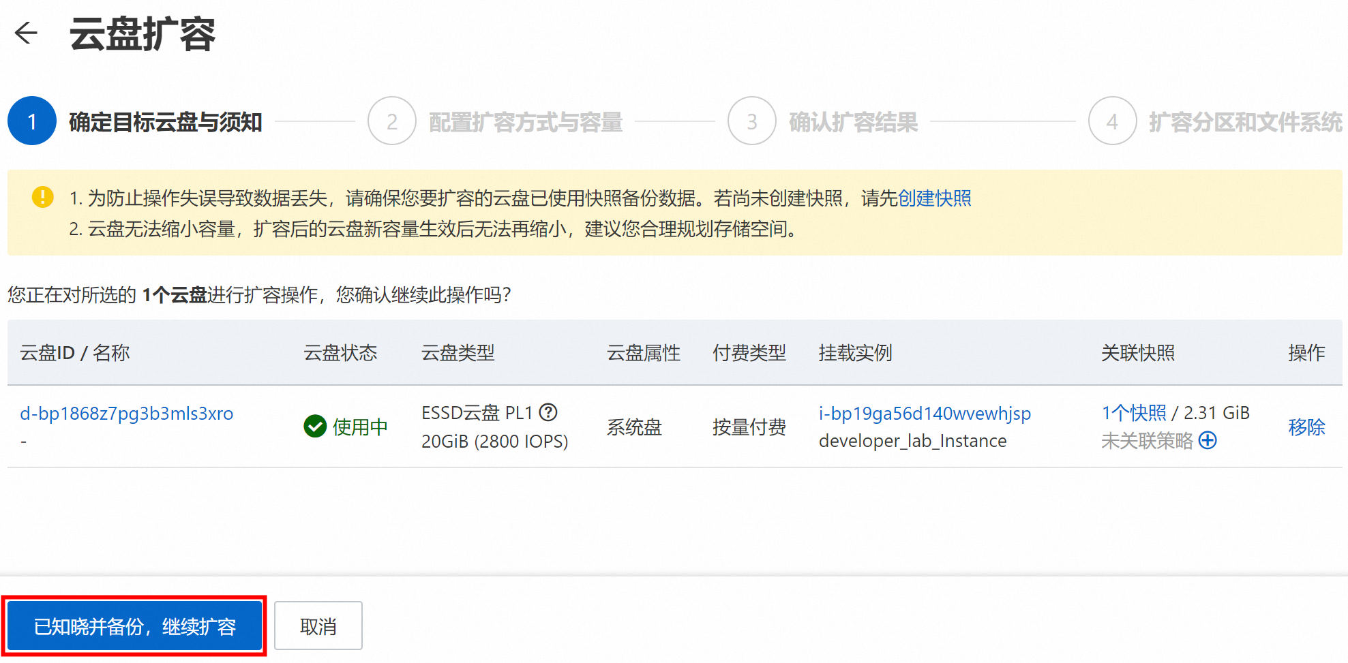
Task: Click the 云盘属性 column header
Action: (x=644, y=353)
